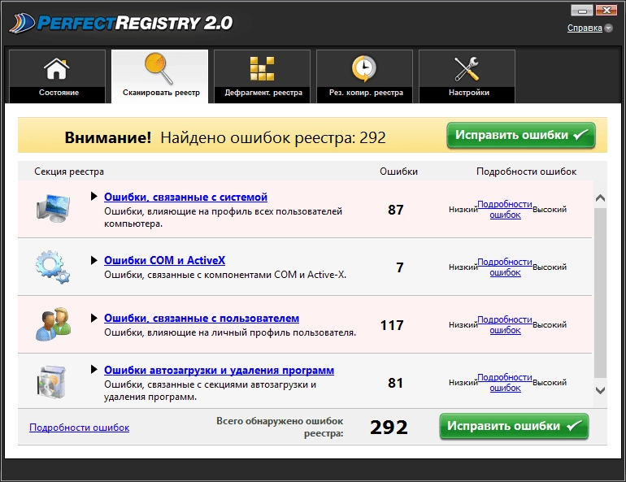Click Подробности ошибок link in user errors row

(x=505, y=325)
